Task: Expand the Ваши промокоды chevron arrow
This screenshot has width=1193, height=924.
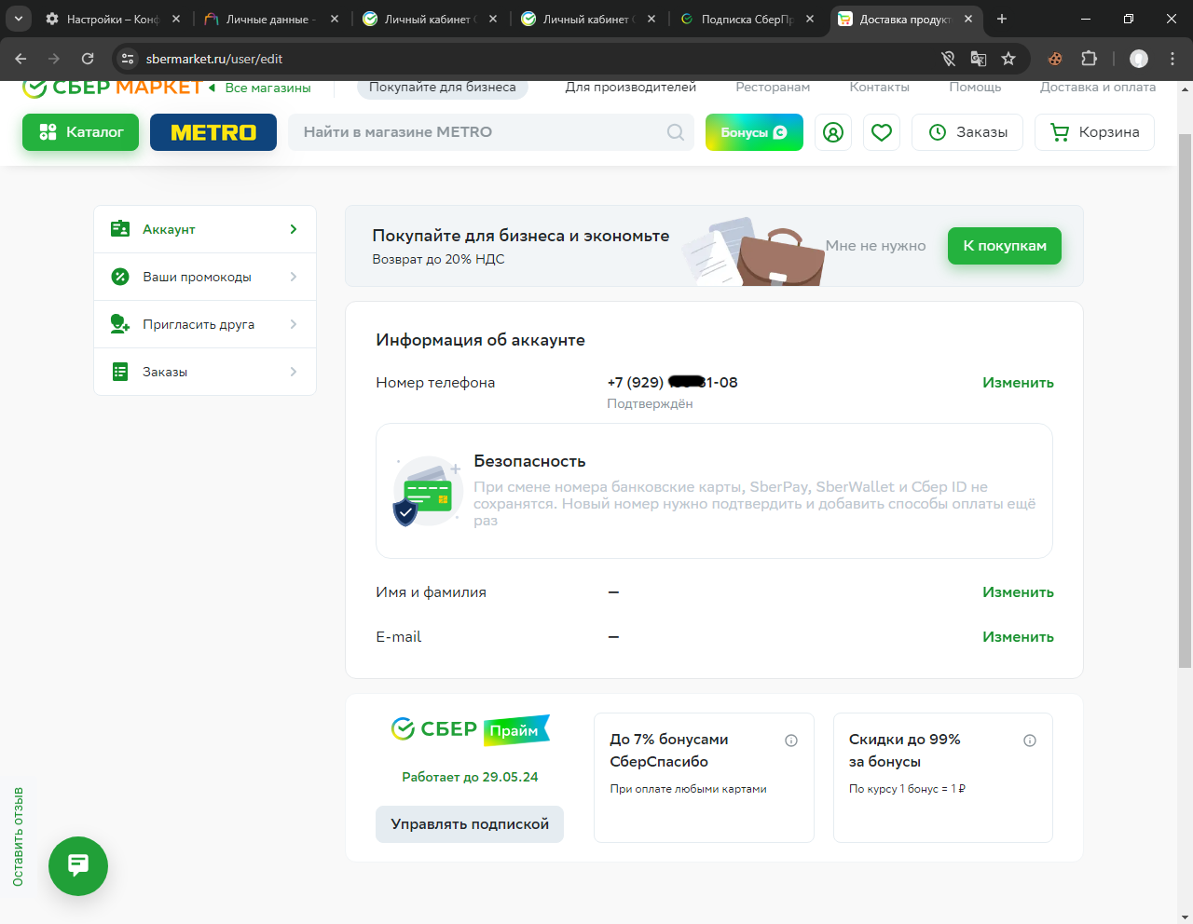Action: click(294, 277)
